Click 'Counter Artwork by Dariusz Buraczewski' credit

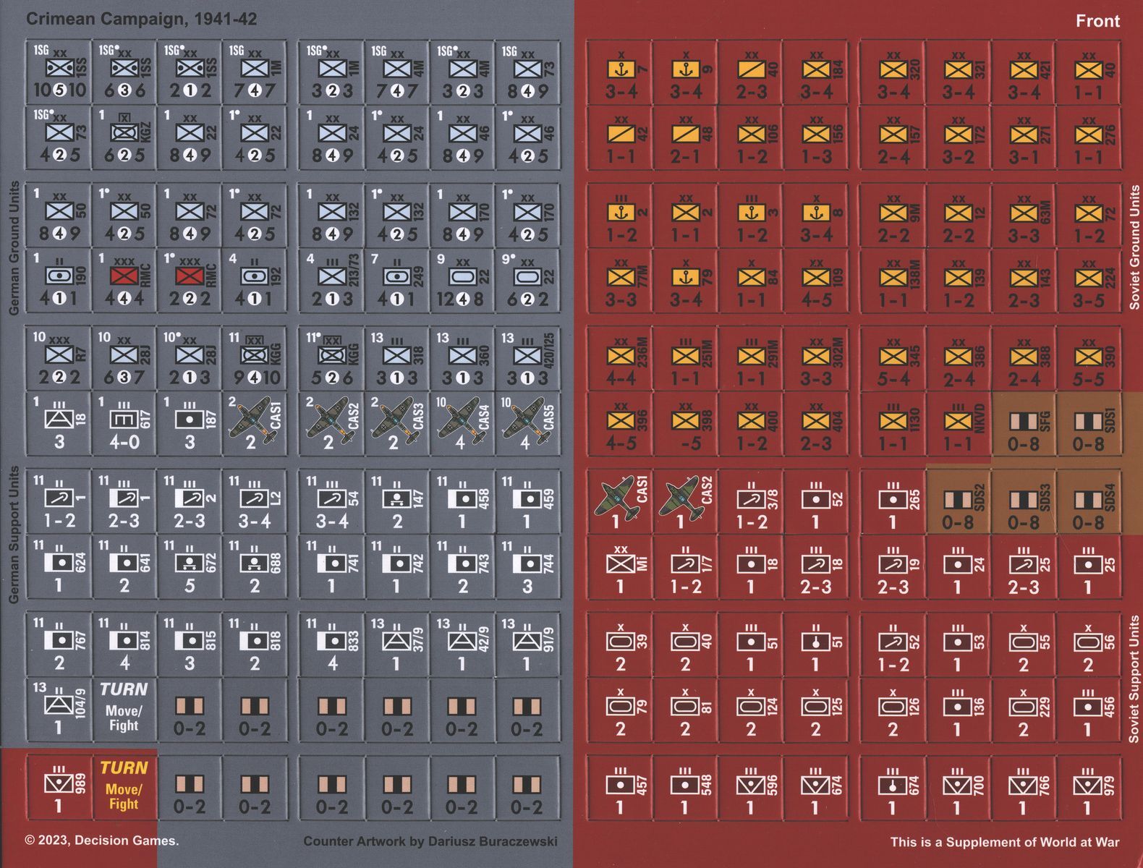click(430, 841)
